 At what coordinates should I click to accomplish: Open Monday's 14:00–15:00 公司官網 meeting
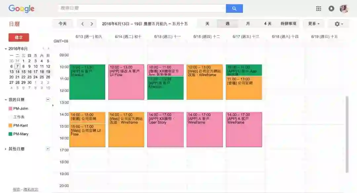point(87,118)
